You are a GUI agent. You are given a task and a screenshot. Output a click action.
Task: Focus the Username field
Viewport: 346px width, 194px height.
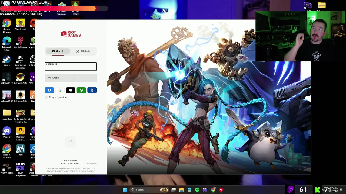click(71, 67)
